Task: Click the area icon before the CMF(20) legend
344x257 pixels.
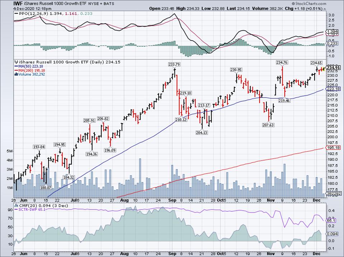Action: coord(16,206)
